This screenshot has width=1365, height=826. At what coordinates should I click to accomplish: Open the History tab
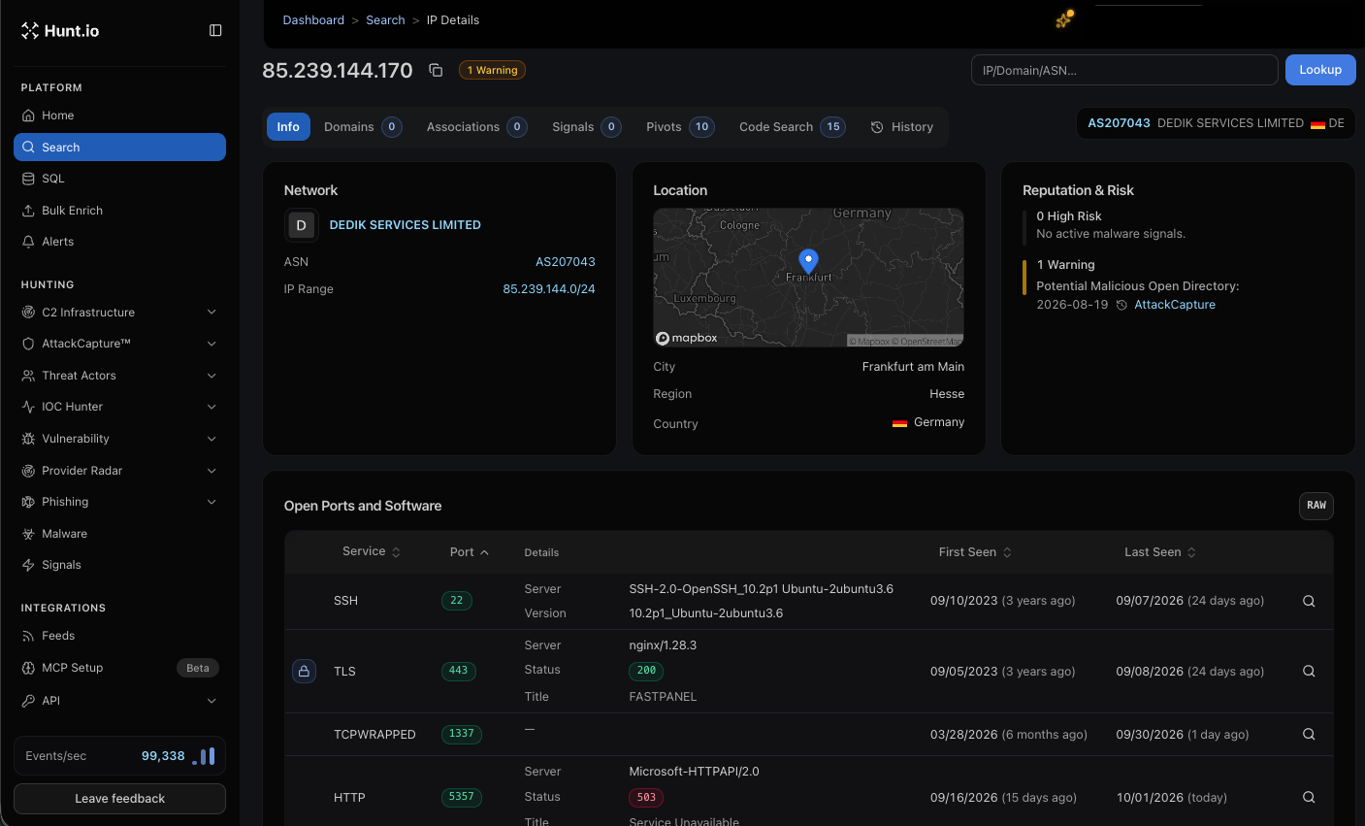(x=902, y=127)
